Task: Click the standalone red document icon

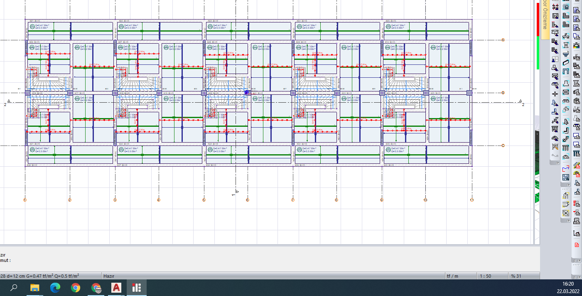Action: point(577,244)
